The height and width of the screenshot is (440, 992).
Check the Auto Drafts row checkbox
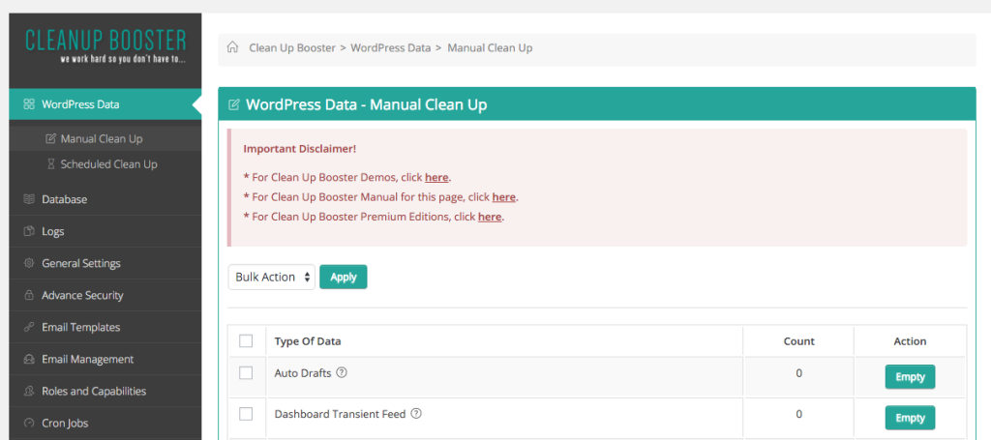click(246, 373)
